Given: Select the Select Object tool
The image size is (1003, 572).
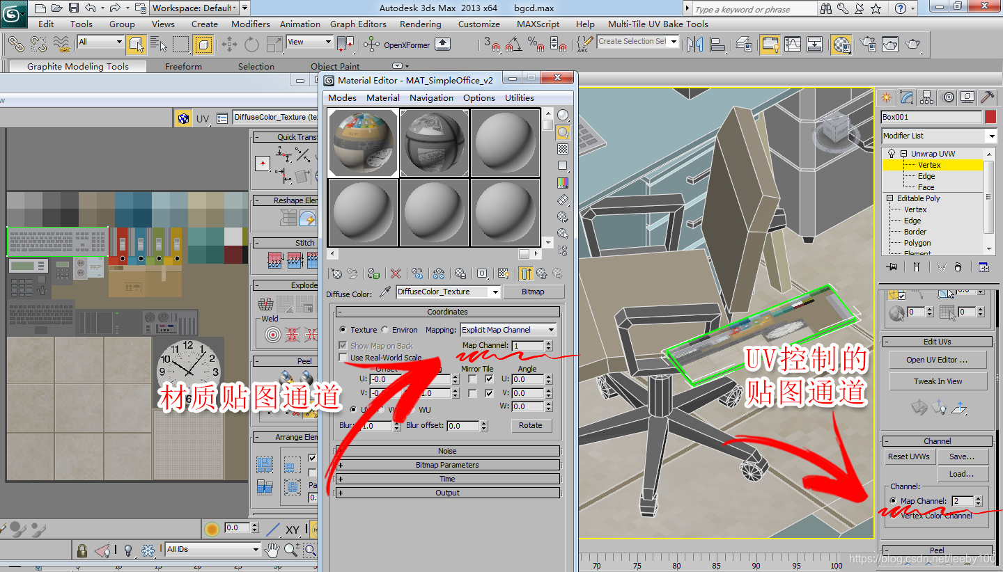Looking at the screenshot, I should pos(137,45).
